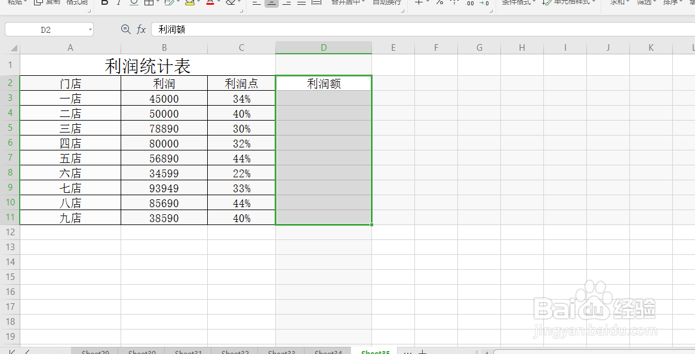This screenshot has width=695, height=354.
Task: Click the 22% cell
Action: [241, 173]
